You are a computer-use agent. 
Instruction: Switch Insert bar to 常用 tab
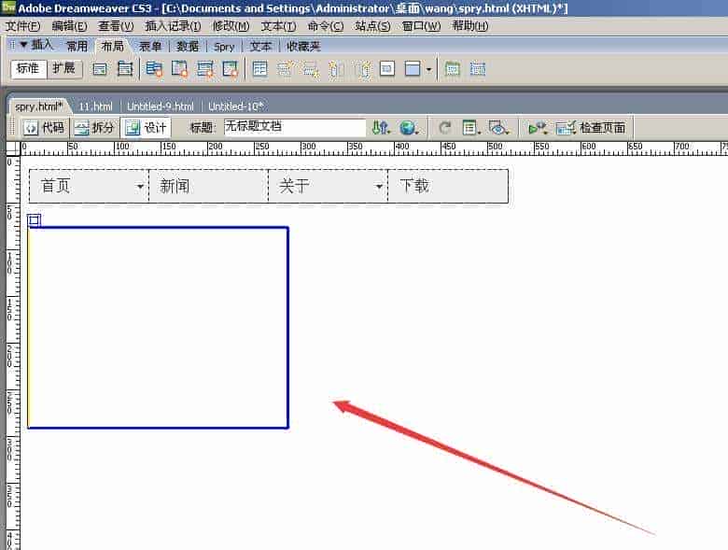(77, 47)
